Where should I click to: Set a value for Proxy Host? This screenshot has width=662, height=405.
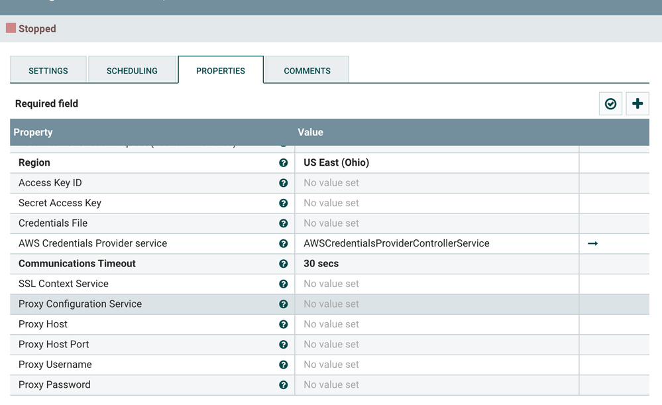tap(437, 324)
